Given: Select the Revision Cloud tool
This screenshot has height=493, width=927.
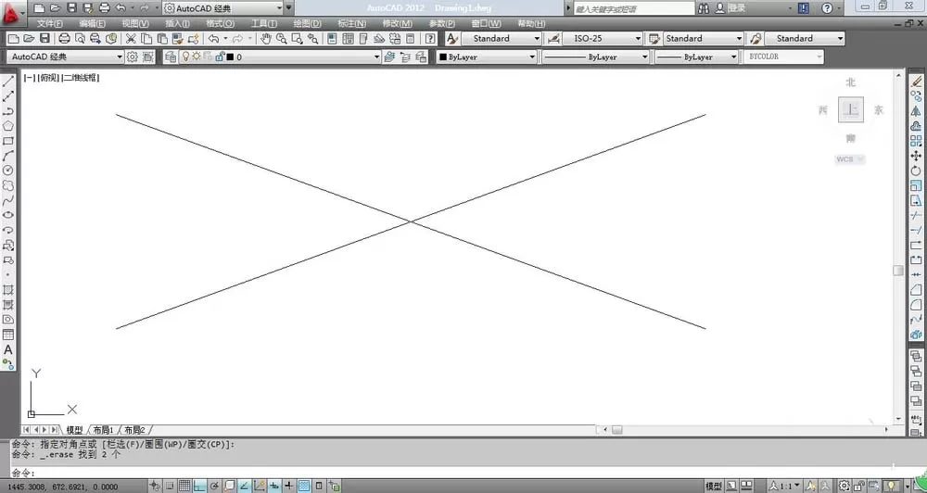Looking at the screenshot, I should pos(8,185).
